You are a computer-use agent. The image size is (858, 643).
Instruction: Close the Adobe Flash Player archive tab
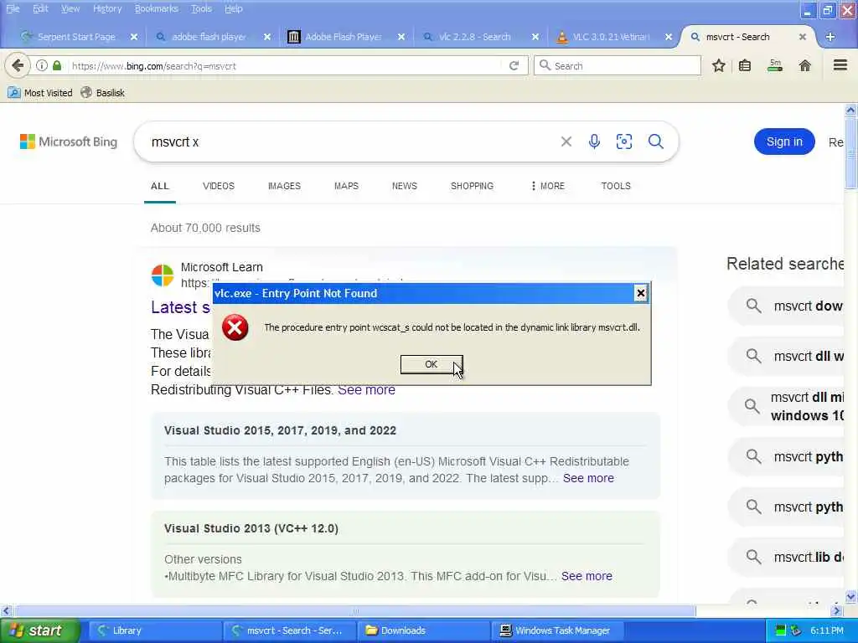pos(401,37)
